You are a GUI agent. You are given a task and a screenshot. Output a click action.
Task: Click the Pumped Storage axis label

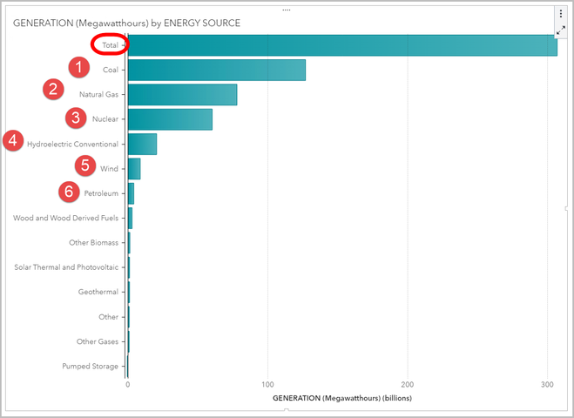(90, 367)
